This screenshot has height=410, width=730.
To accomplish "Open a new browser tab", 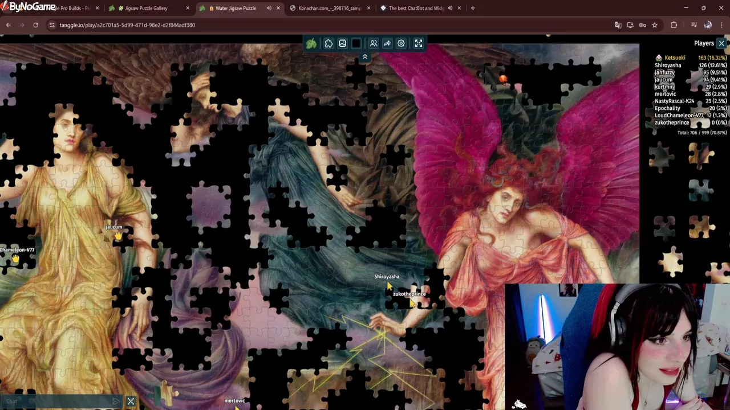I will coord(473,8).
